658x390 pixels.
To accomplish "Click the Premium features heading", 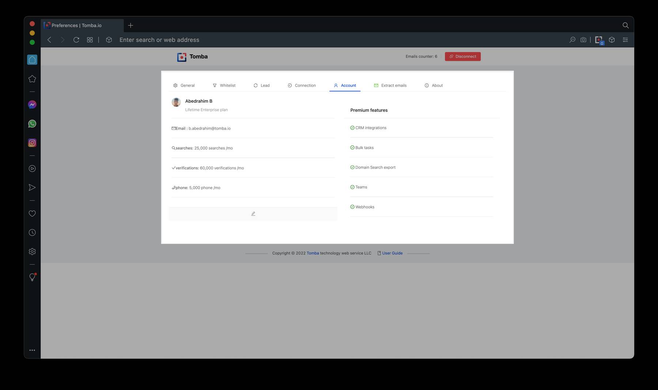I will [x=369, y=110].
